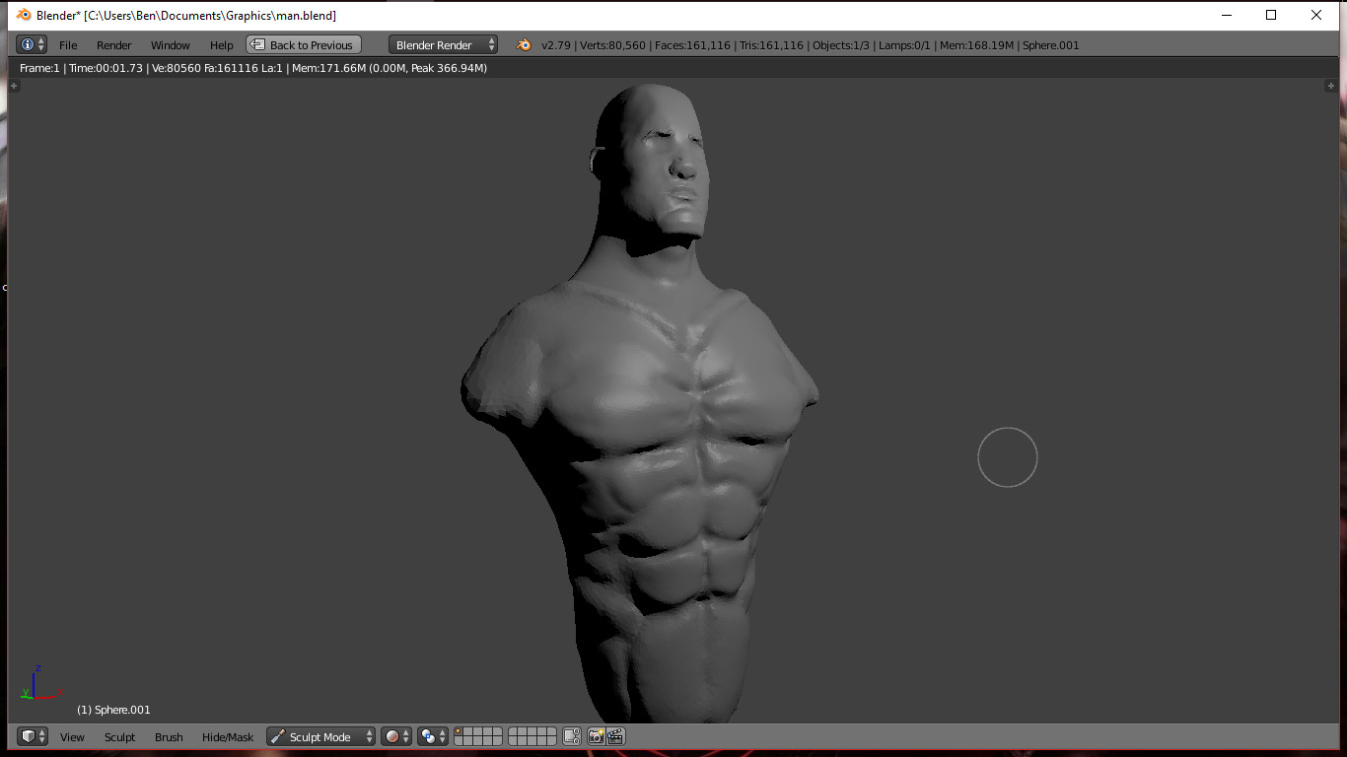Image resolution: width=1347 pixels, height=757 pixels.
Task: Open the Blender Render engine dropdown
Action: click(443, 45)
